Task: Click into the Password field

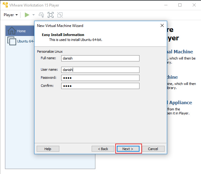Action: coord(100,78)
